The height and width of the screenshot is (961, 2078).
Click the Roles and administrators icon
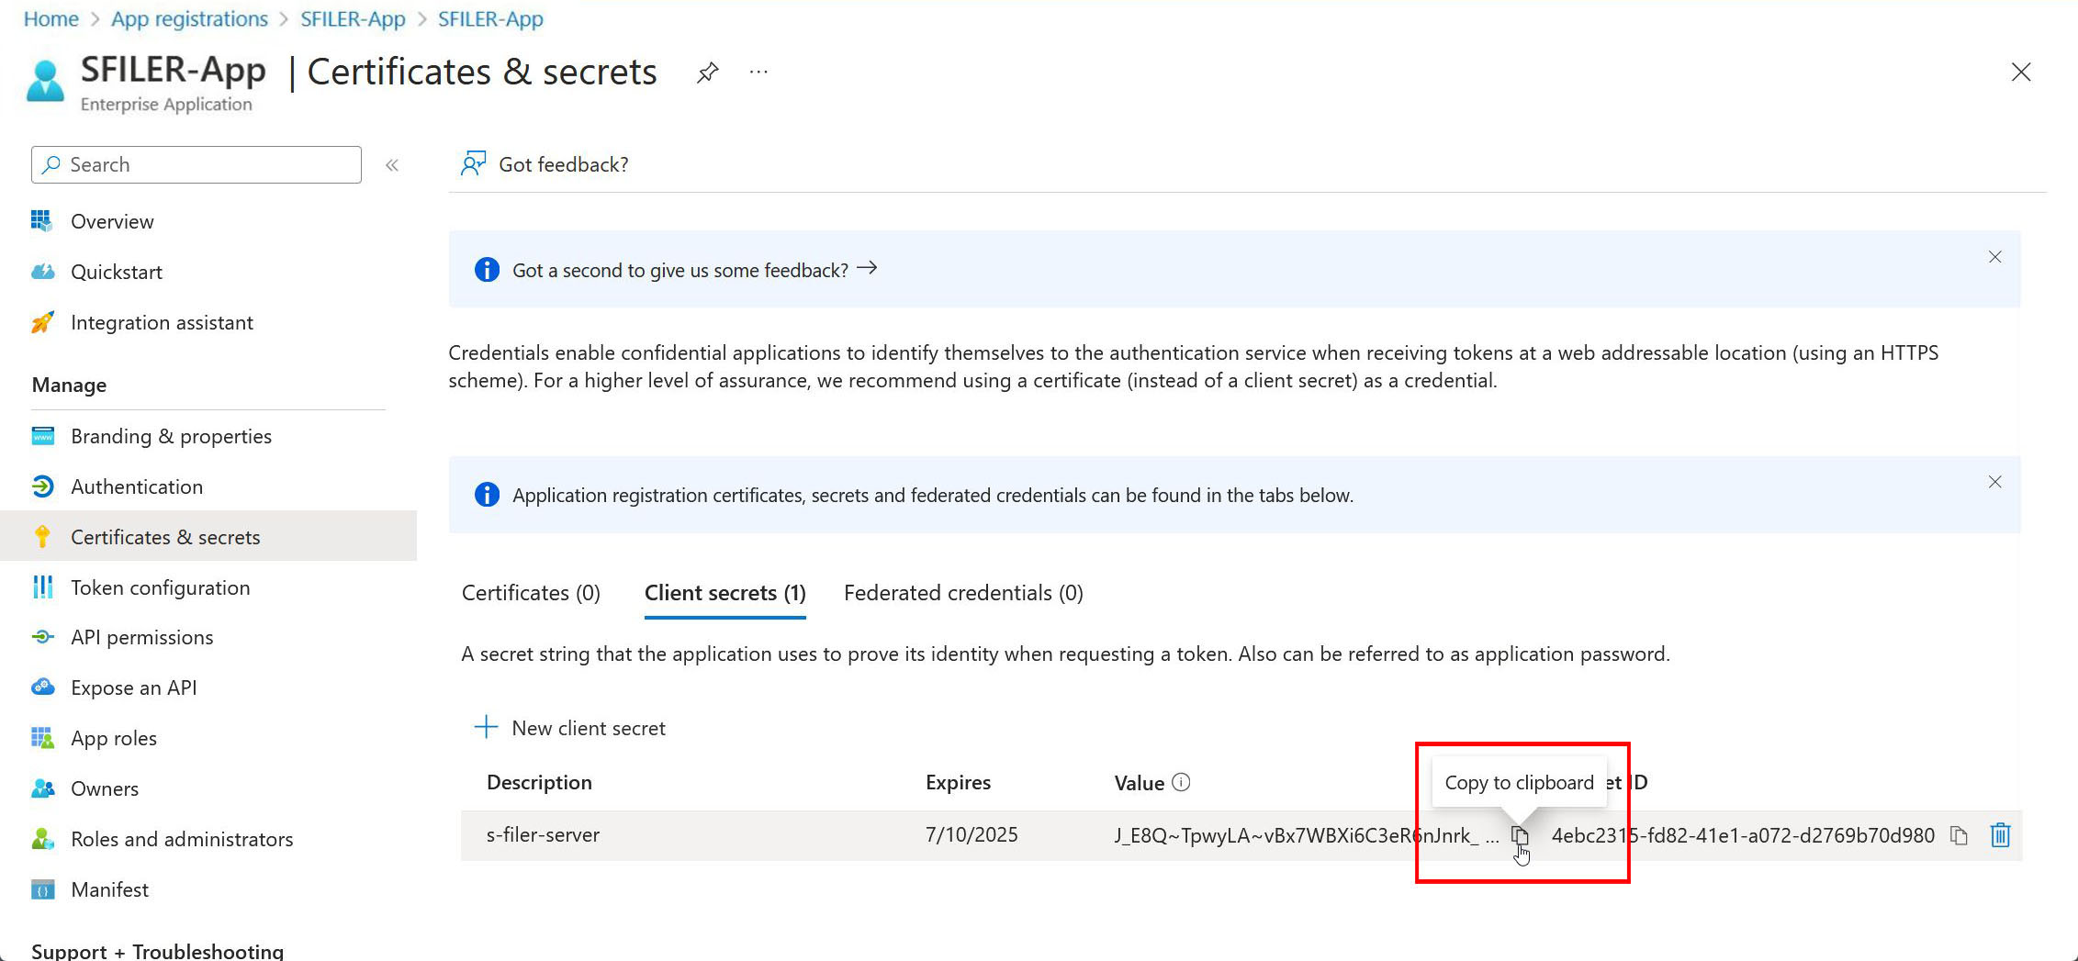(42, 839)
